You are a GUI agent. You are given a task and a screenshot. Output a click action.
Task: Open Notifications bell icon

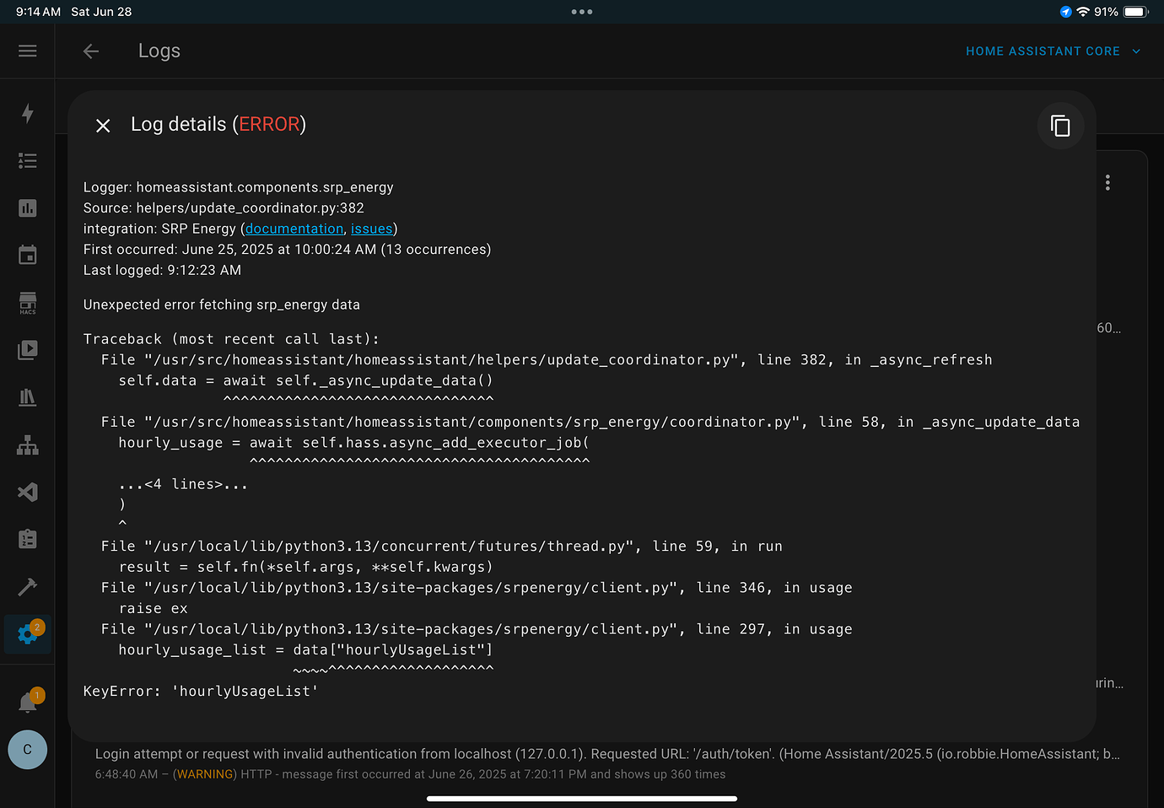[28, 702]
